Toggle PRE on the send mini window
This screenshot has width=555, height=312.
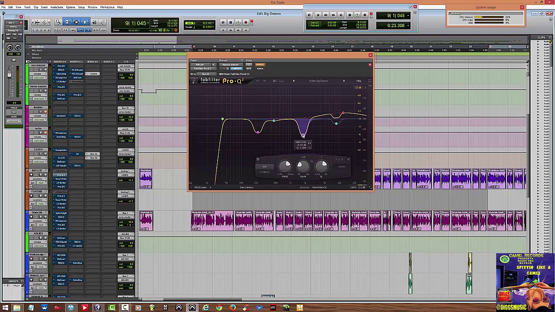(15, 34)
